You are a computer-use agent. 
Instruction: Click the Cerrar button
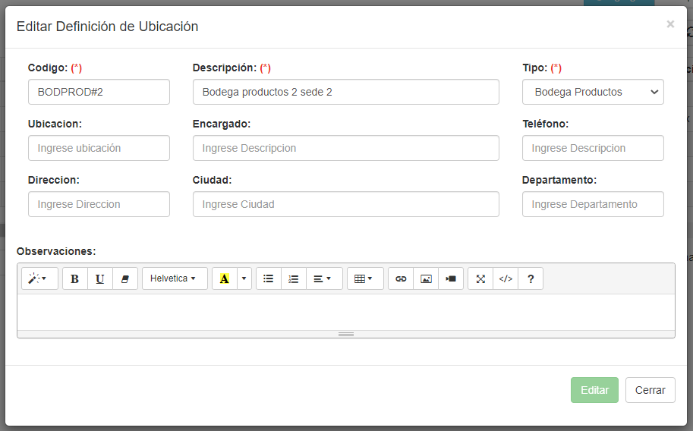point(650,390)
